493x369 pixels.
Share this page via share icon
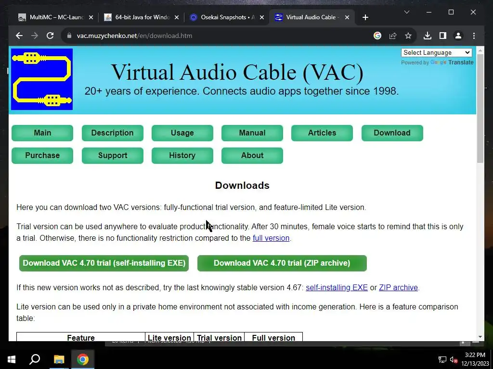pos(393,36)
